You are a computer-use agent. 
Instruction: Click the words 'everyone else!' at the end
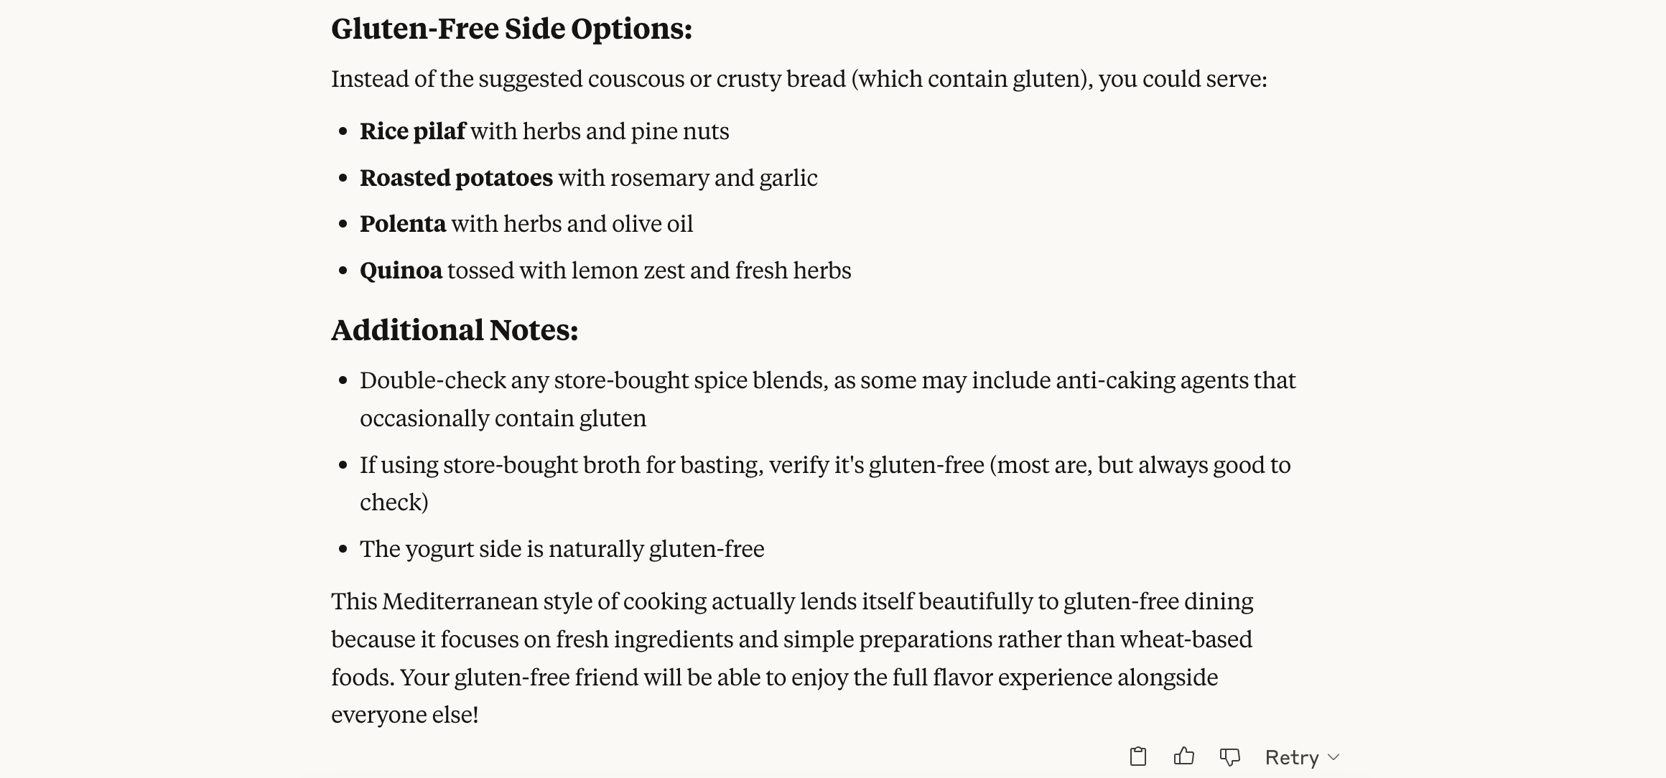(404, 715)
